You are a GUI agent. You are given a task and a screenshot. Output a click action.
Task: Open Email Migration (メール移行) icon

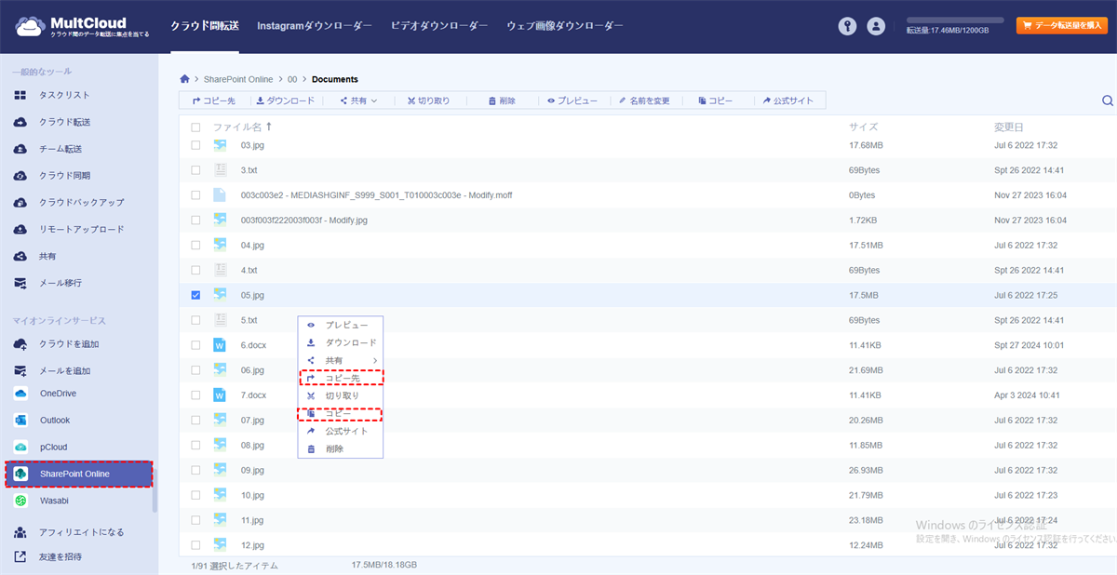point(20,283)
